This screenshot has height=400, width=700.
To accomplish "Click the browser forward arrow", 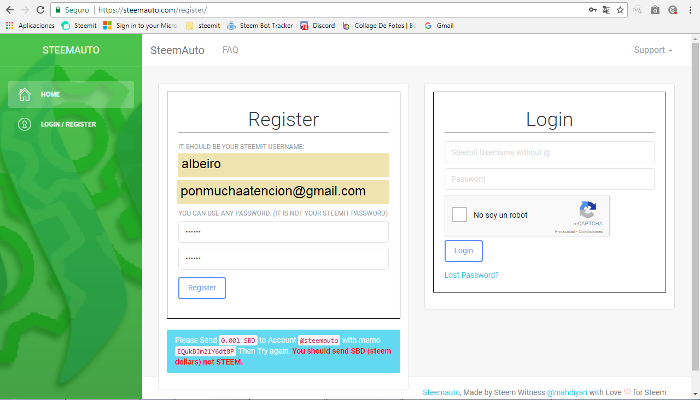I will (x=25, y=10).
